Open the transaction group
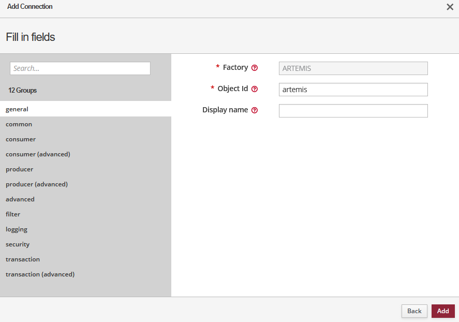Screen dimensions: 459x322 coord(23,259)
